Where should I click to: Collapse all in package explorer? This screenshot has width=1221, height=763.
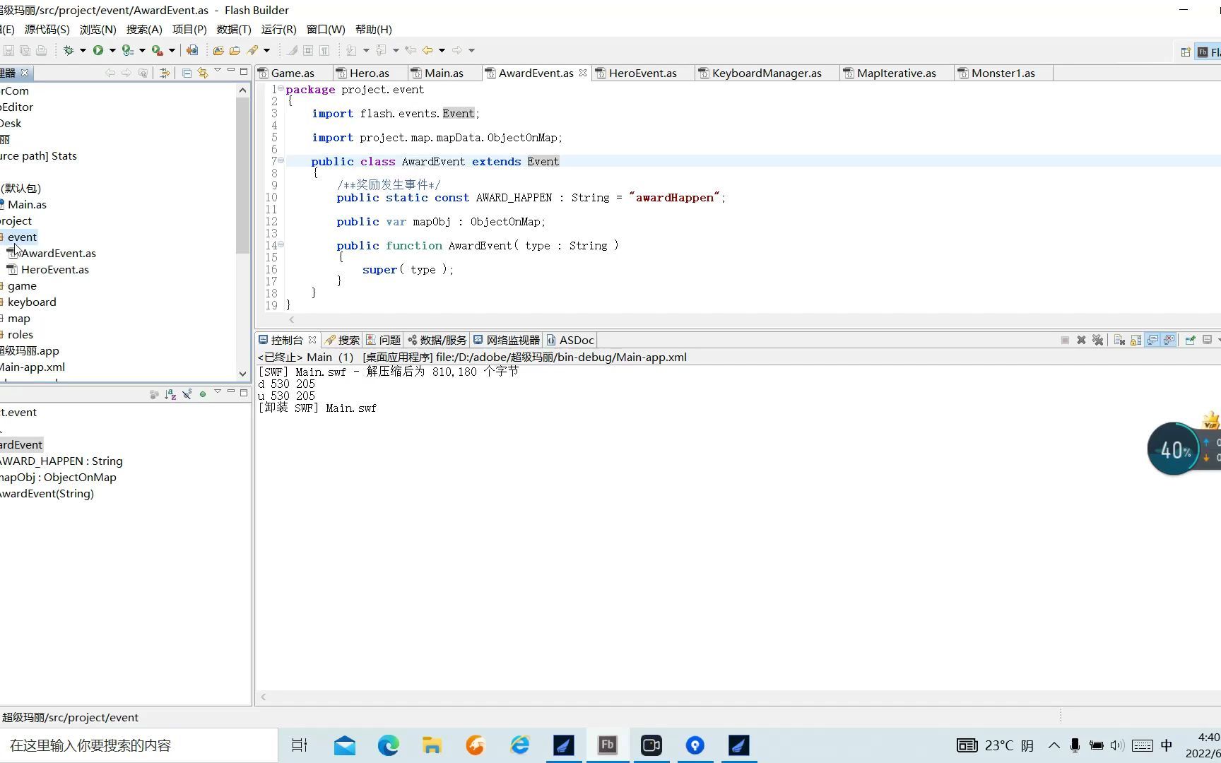187,73
